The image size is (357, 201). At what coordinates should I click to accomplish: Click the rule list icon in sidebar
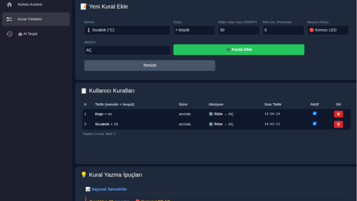(9, 19)
